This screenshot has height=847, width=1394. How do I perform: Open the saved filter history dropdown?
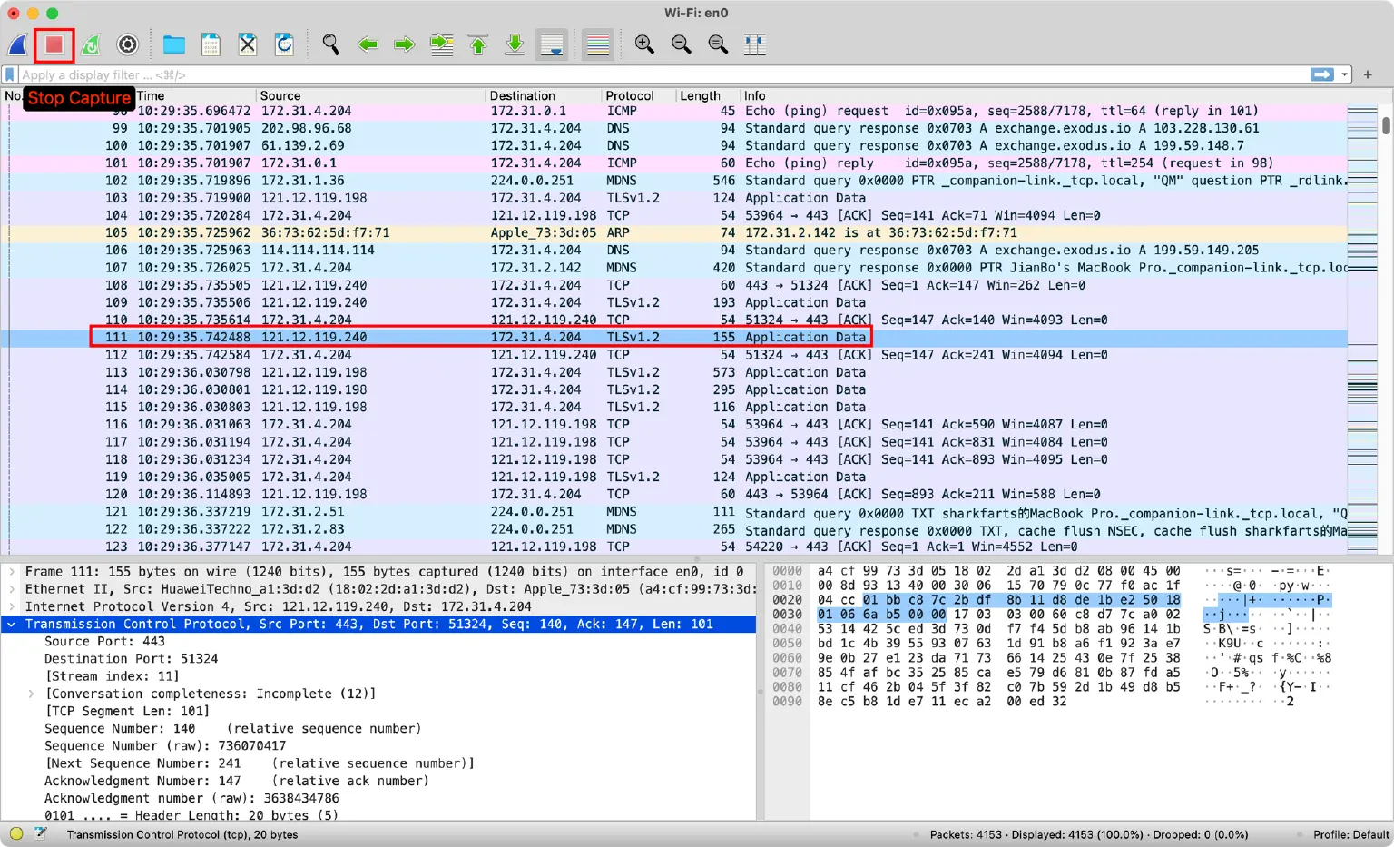[1345, 74]
